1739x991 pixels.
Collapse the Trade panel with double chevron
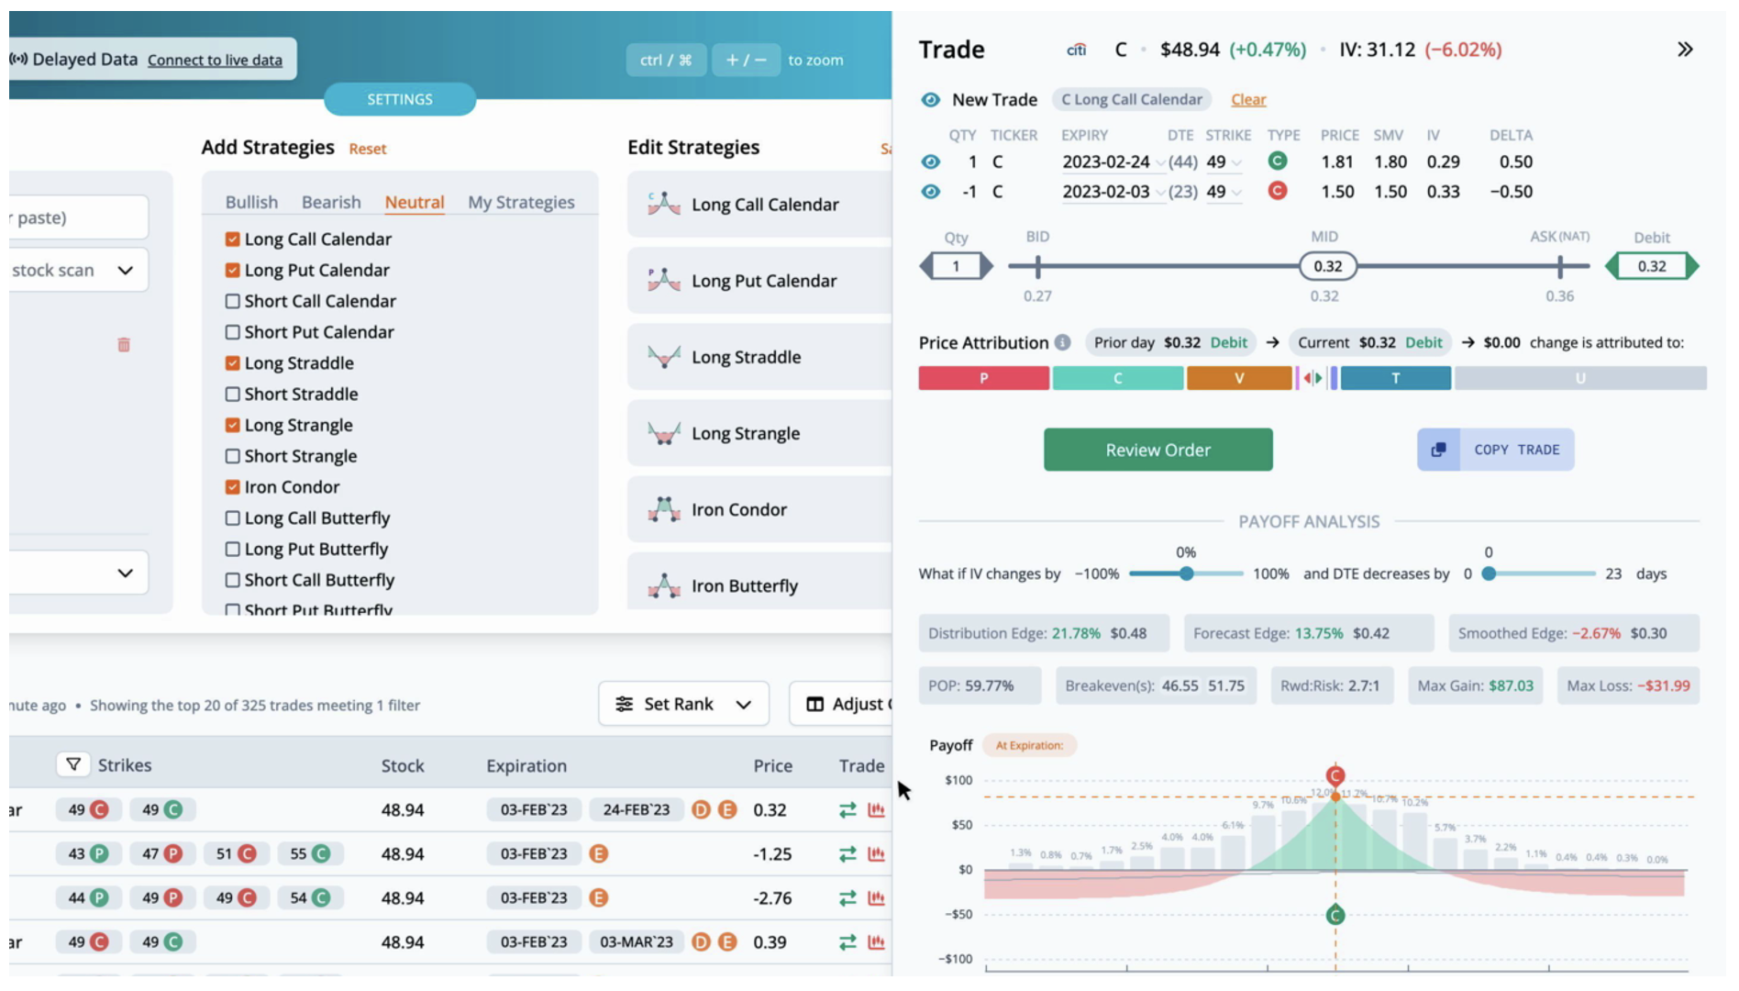click(x=1684, y=50)
